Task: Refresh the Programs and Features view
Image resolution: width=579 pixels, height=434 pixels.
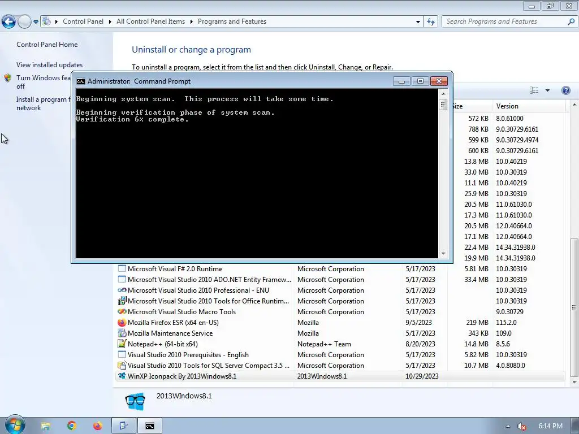Action: tap(430, 22)
